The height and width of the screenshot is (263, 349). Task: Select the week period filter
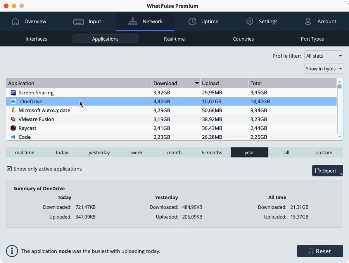coord(137,152)
